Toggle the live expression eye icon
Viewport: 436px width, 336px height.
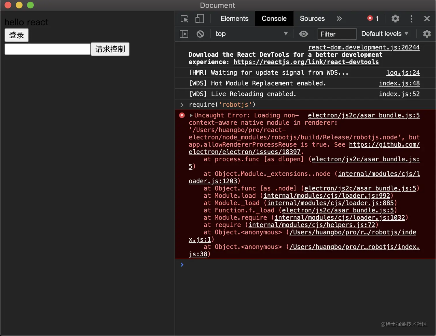tap(303, 34)
